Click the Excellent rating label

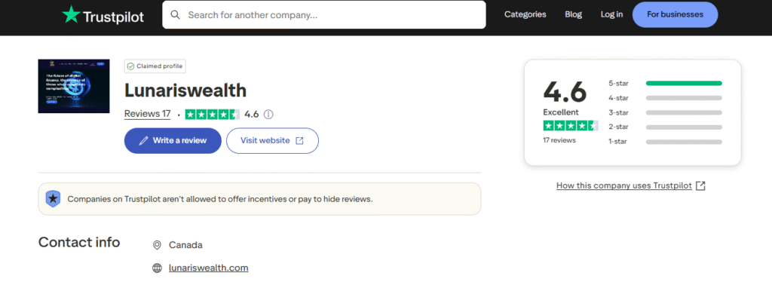[561, 112]
